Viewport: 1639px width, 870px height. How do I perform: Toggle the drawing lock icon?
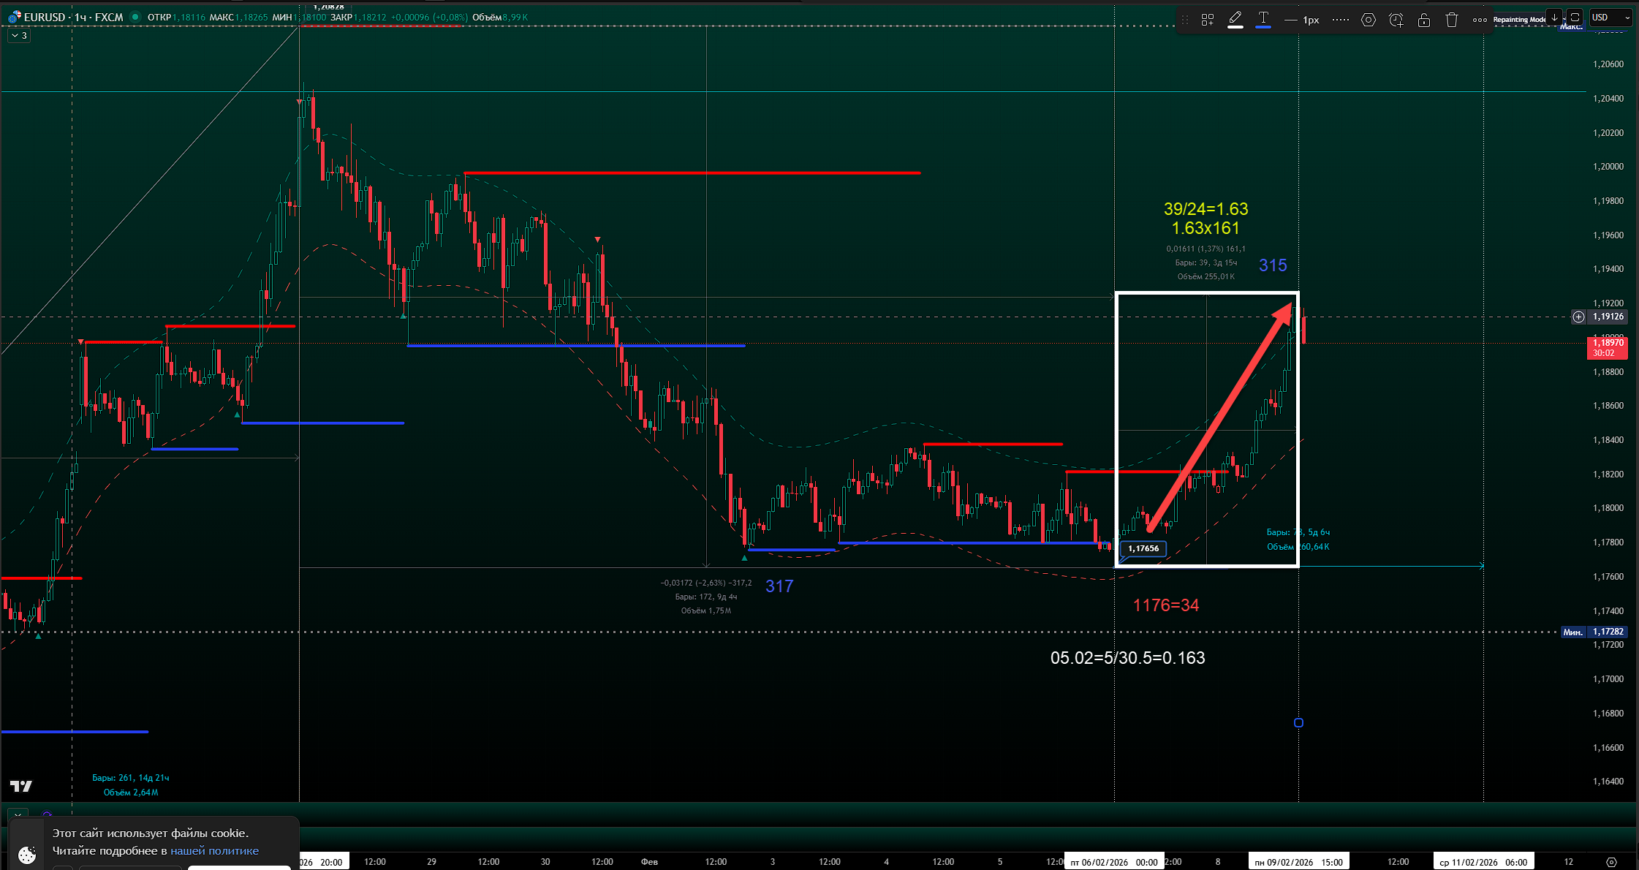click(x=1424, y=20)
